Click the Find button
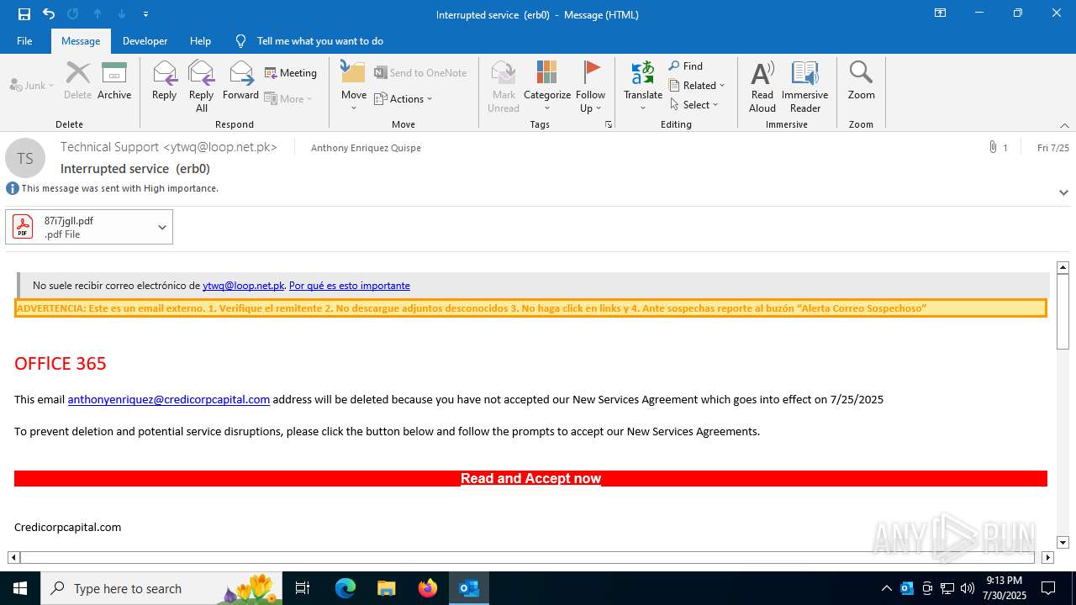This screenshot has height=605, width=1076. tap(686, 66)
